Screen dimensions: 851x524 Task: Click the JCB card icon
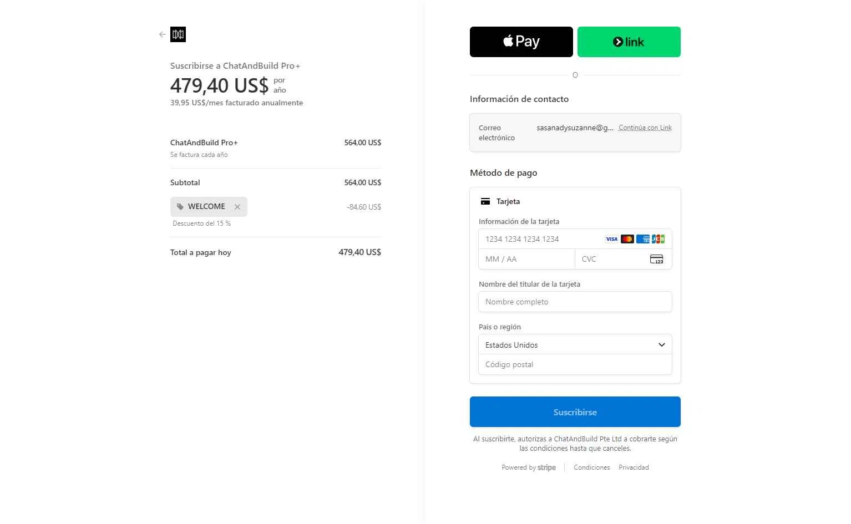(658, 239)
